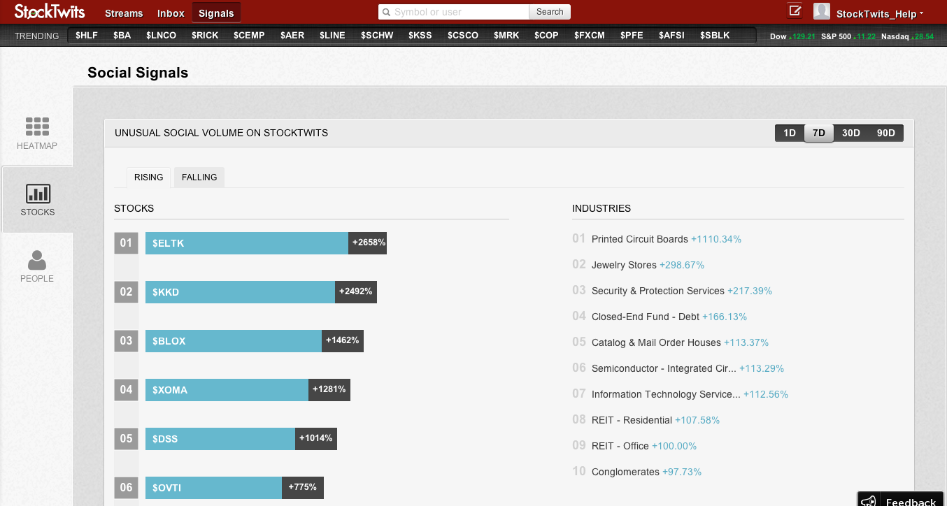
Task: Click the $ELTK volume bar
Action: point(247,243)
